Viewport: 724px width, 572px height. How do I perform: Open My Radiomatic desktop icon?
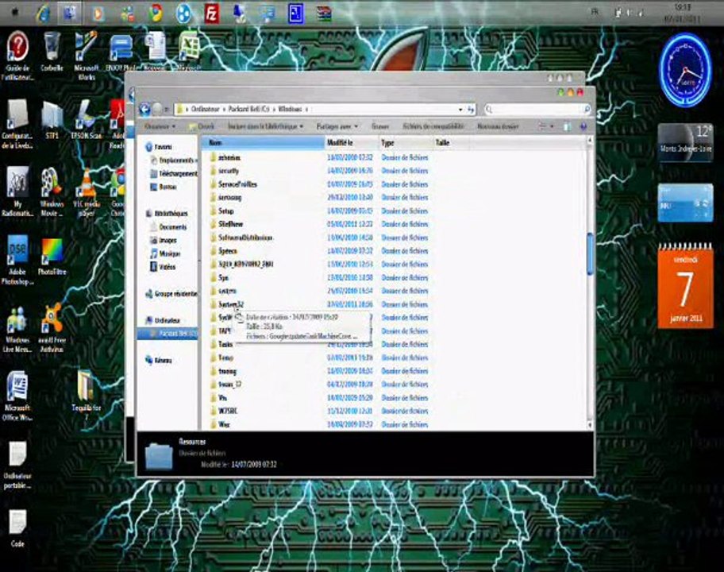coord(17,191)
